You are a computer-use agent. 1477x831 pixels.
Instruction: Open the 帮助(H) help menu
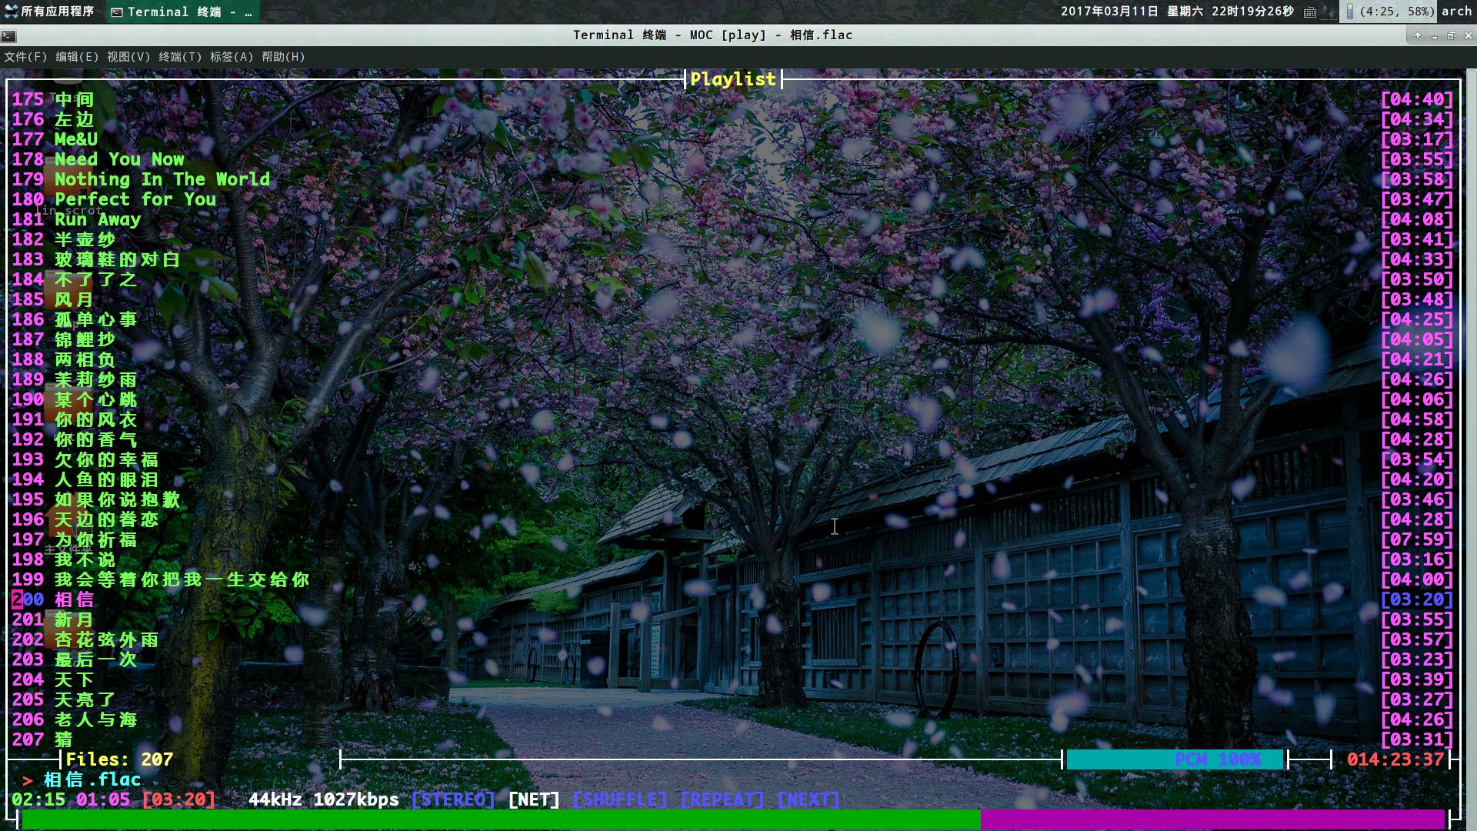click(283, 57)
